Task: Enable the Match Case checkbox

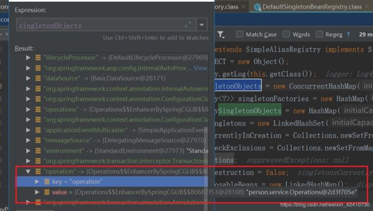Action: (239, 34)
